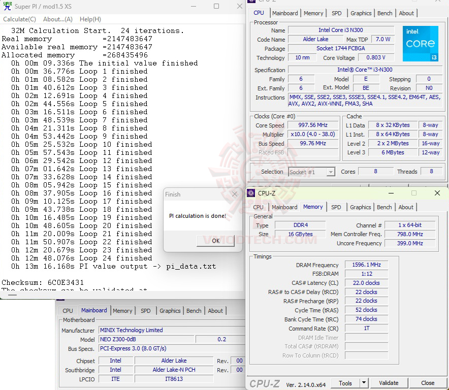Close the Finish dialog with its X
The image size is (449, 390).
tap(235, 194)
